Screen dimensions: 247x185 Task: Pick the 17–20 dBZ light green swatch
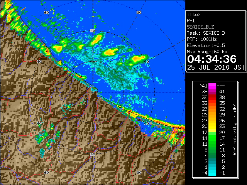tap(212, 132)
